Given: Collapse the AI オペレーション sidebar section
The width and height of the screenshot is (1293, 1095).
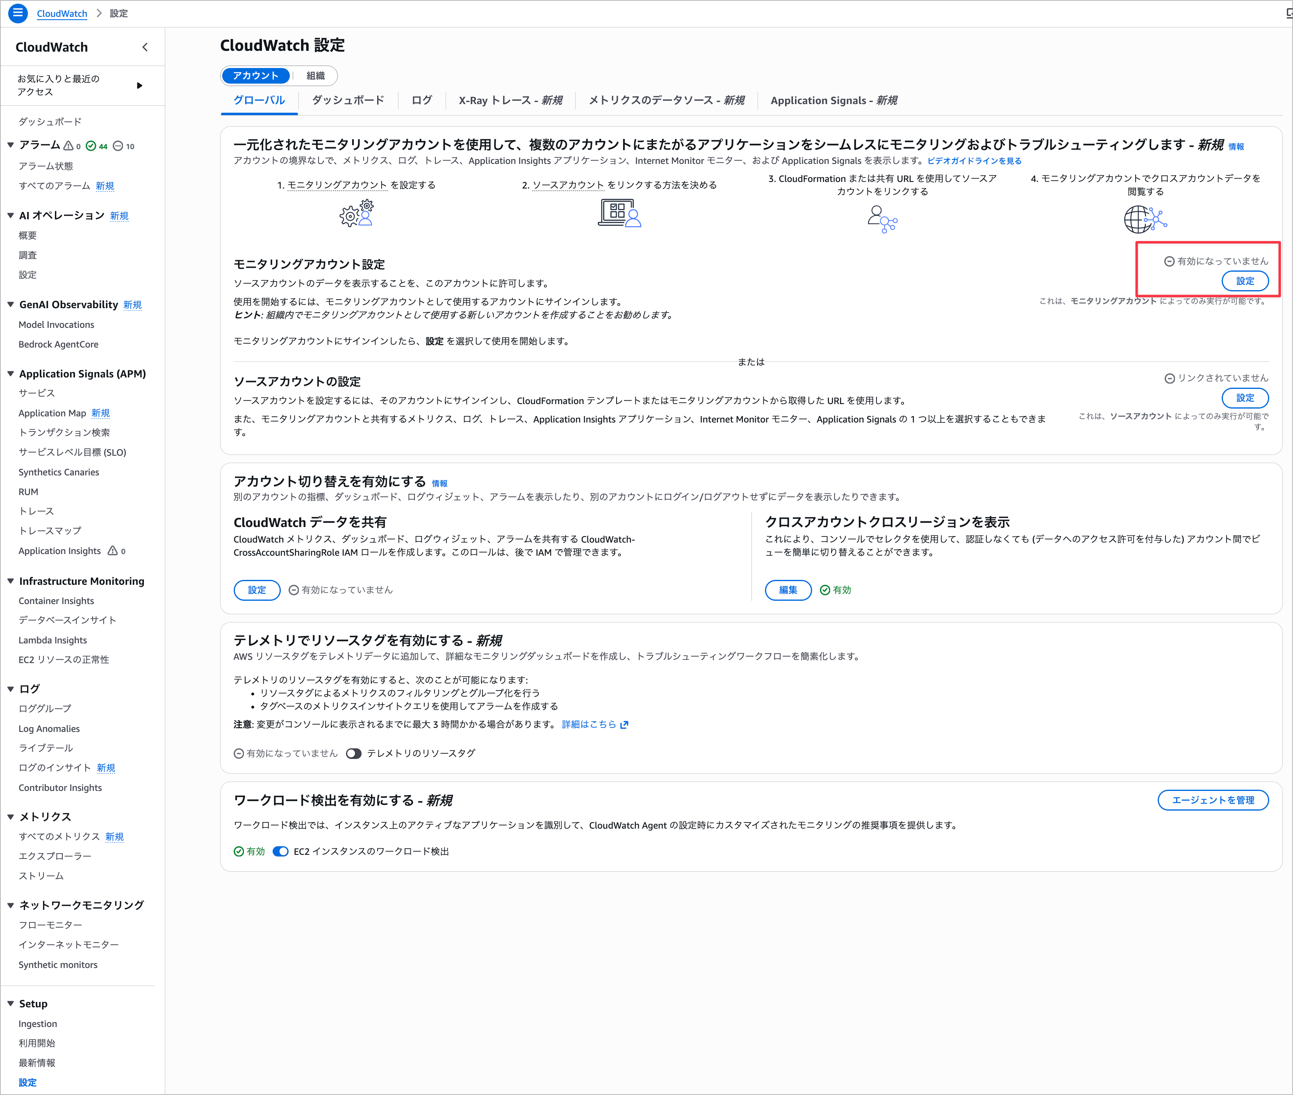Looking at the screenshot, I should click(x=11, y=216).
